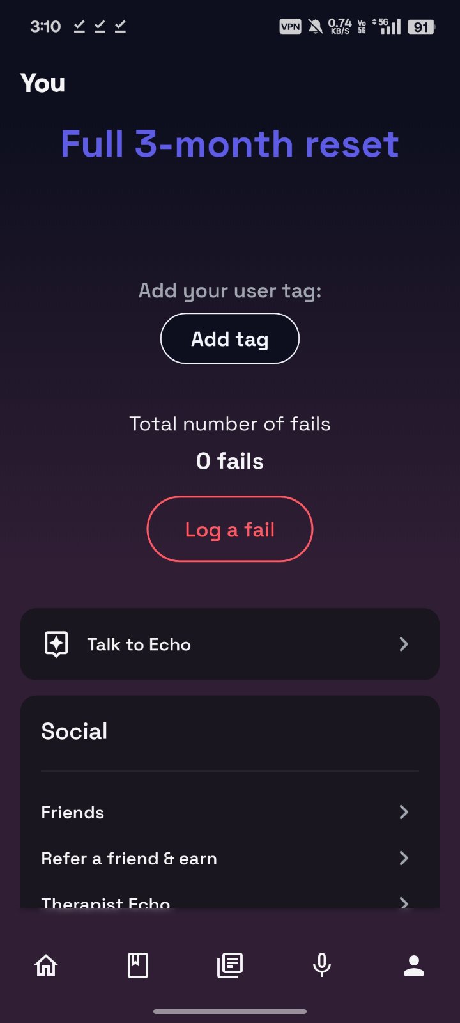Open the bookmark journal tab icon

138,965
